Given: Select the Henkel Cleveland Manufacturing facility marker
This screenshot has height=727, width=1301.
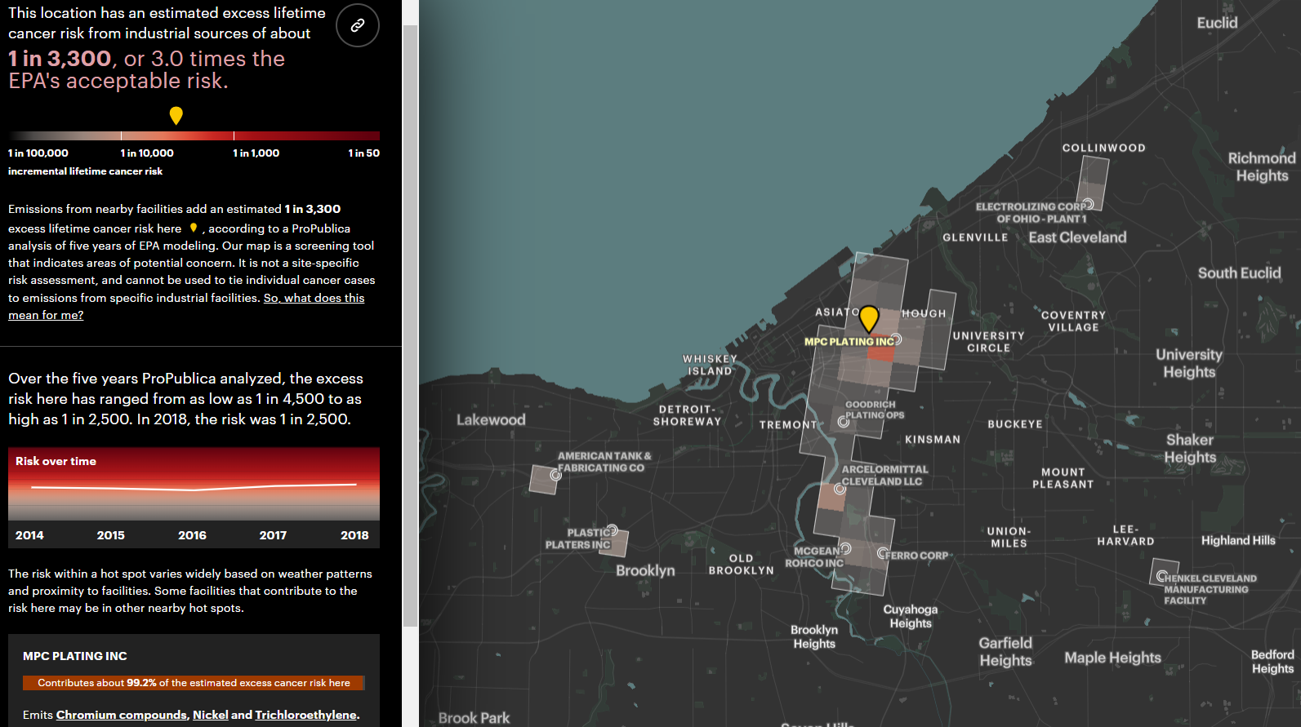Looking at the screenshot, I should (x=1162, y=576).
